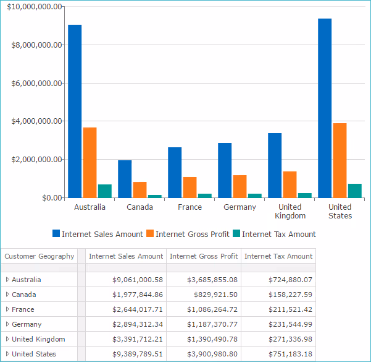Expand the France row
This screenshot has width=371, height=362.
pos(7,309)
